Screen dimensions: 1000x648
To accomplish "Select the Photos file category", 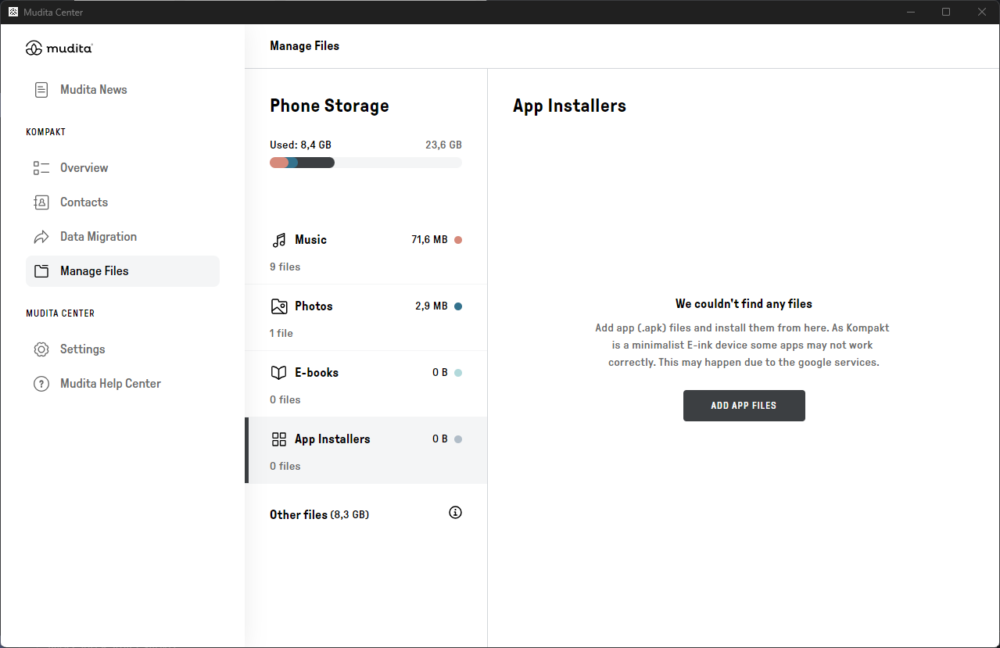I will coord(366,317).
